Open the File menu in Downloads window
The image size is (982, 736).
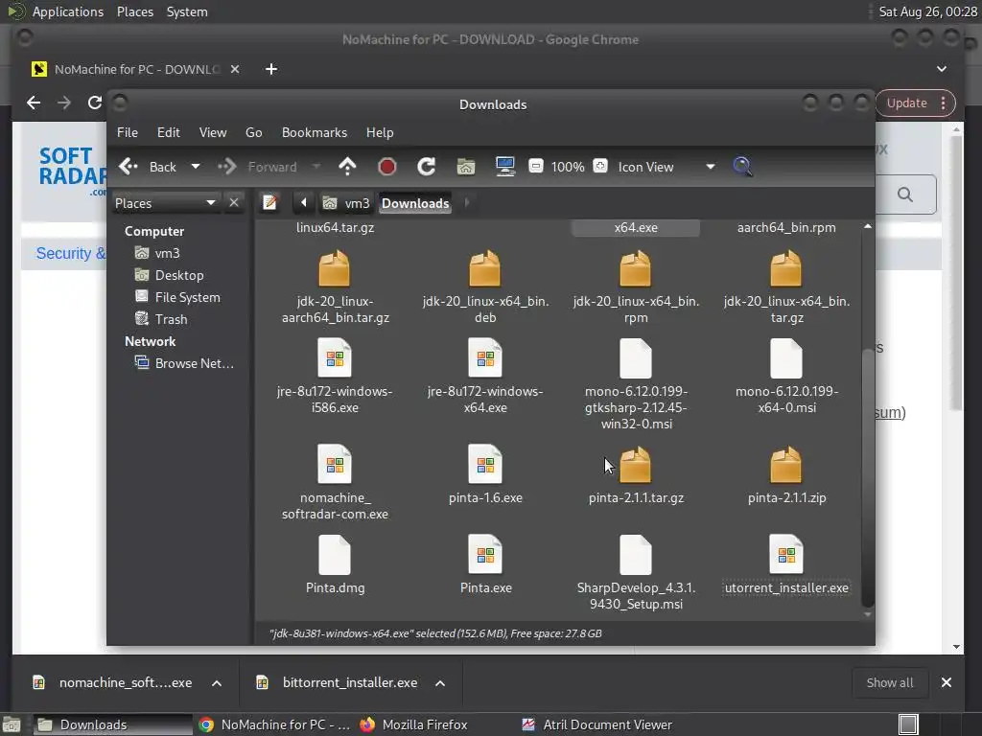pyautogui.click(x=128, y=132)
